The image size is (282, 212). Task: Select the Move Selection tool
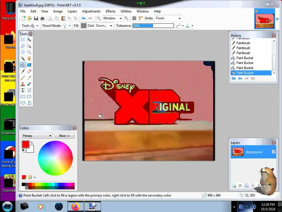tap(29, 46)
